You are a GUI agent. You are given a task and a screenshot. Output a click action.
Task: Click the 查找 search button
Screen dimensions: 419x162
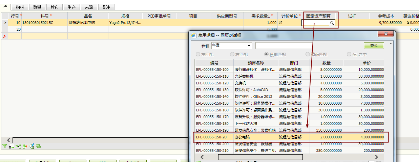[x=374, y=46]
